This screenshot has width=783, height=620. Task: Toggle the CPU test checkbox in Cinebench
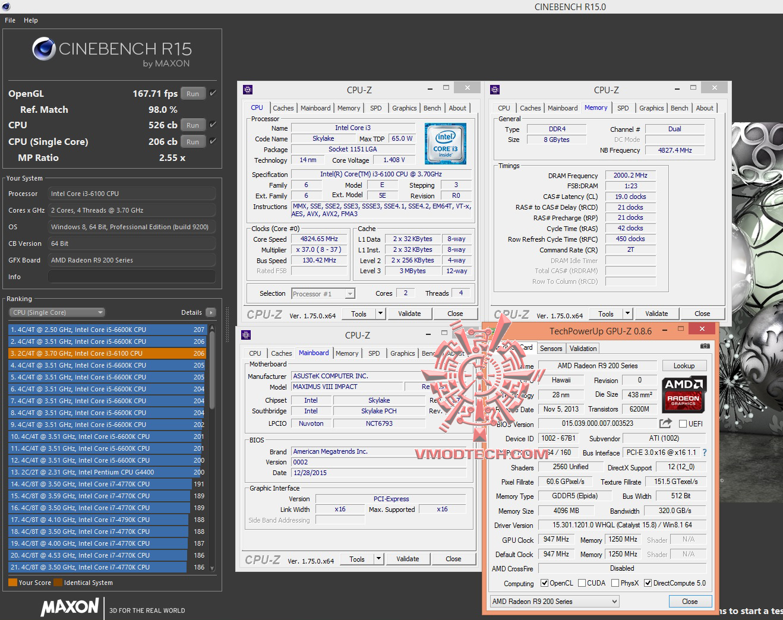point(213,125)
